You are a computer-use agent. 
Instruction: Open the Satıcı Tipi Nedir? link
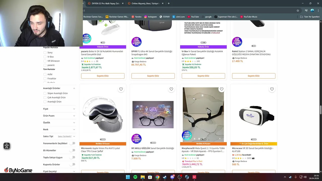tap(65, 136)
